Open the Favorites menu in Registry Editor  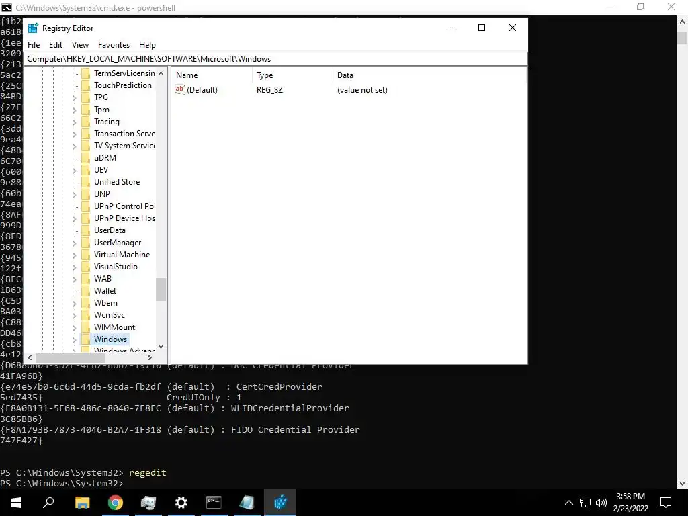(x=114, y=45)
